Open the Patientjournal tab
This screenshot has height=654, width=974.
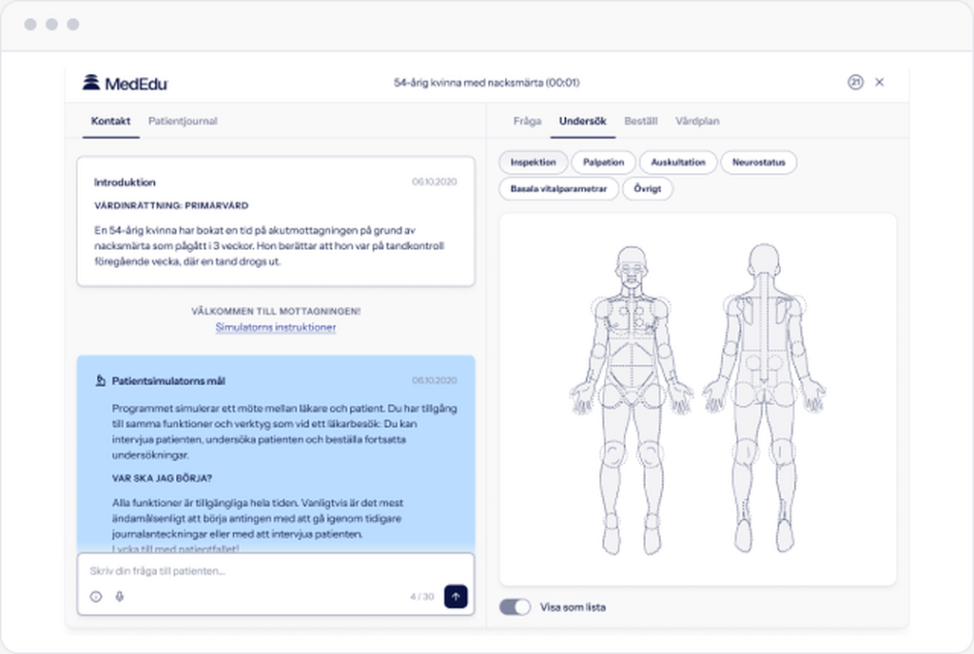click(183, 121)
